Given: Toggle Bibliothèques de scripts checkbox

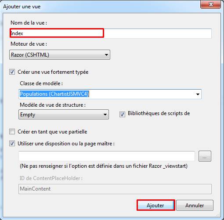Looking at the screenshot, I should click(122, 114).
